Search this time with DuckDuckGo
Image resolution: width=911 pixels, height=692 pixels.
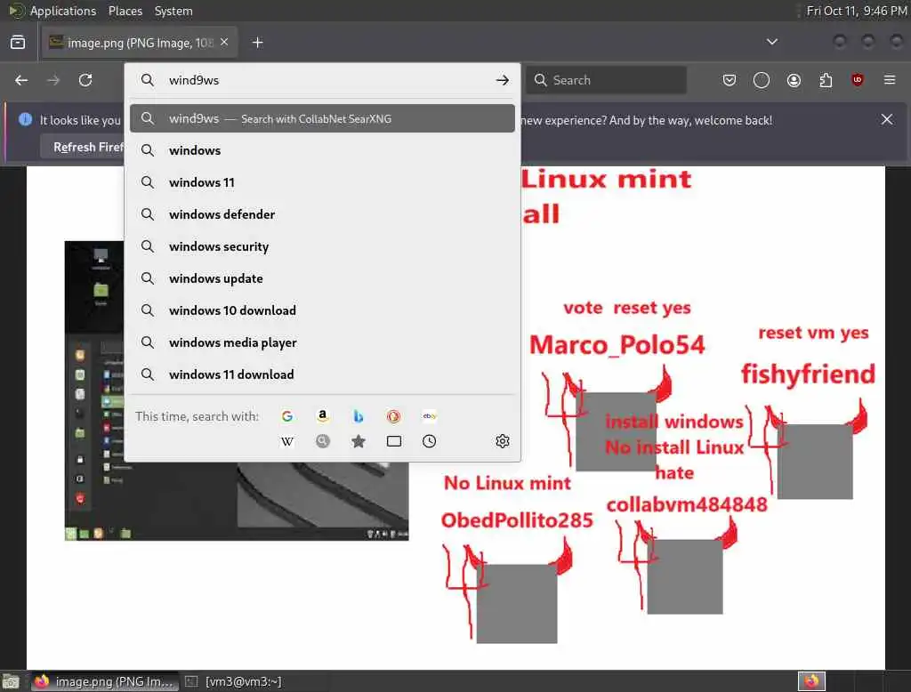(393, 416)
